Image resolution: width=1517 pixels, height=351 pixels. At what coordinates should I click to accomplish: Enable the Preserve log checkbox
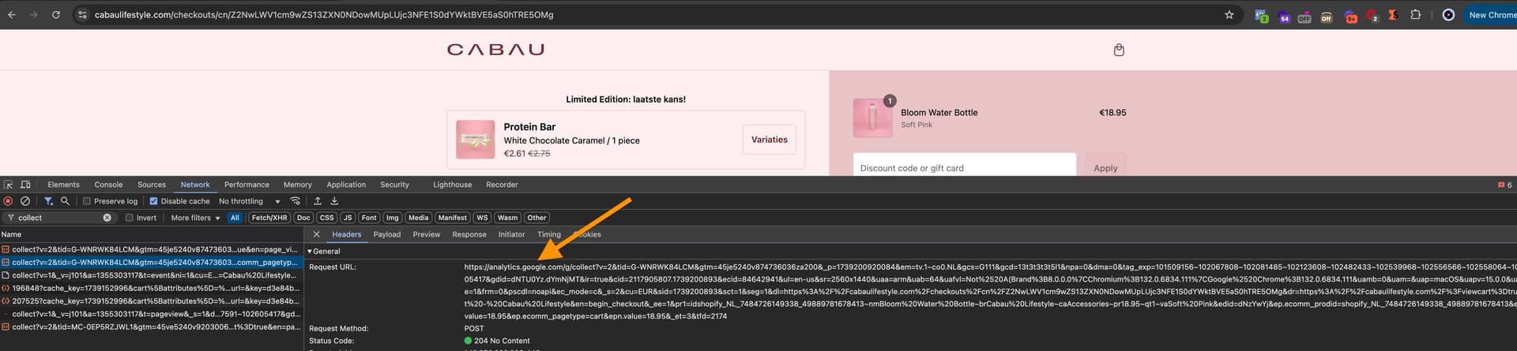pyautogui.click(x=87, y=201)
